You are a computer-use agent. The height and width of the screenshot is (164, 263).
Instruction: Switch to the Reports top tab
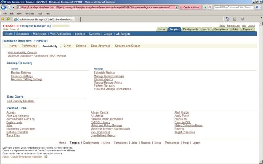point(247,29)
